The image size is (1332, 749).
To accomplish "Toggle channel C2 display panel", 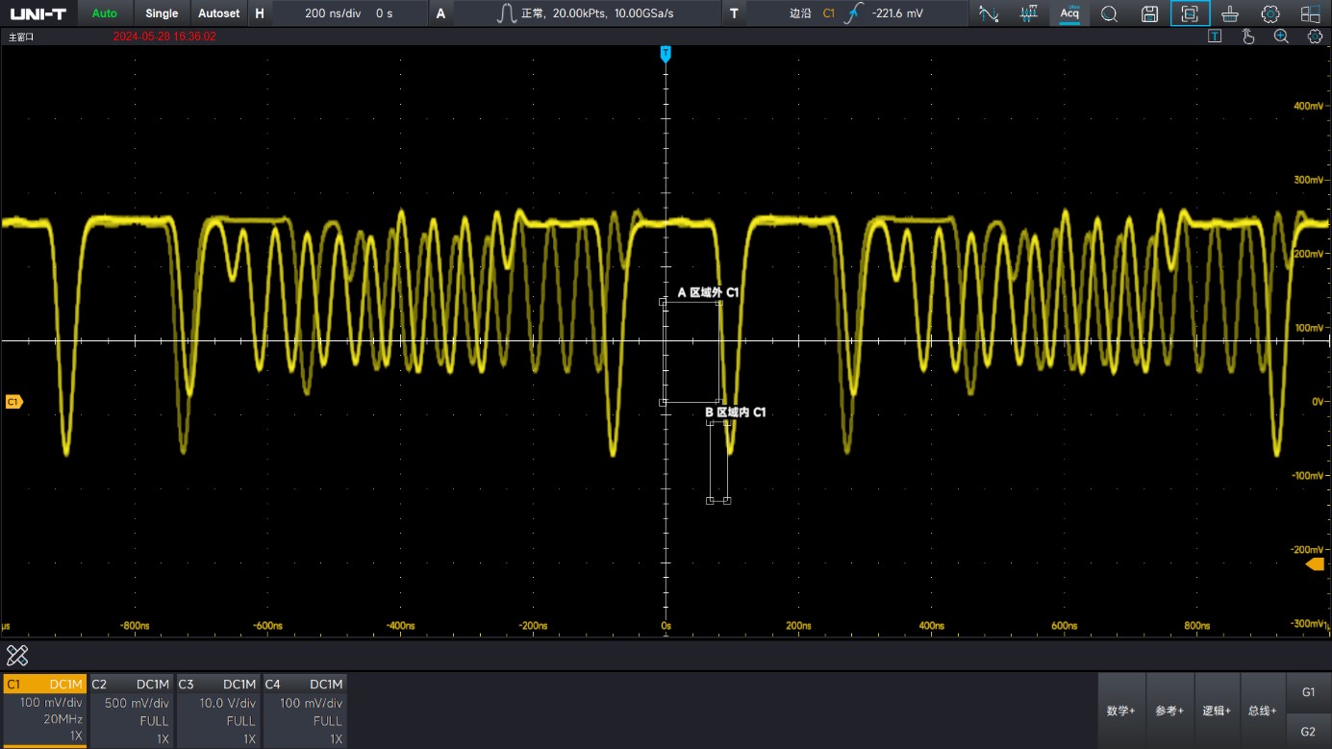I will (x=131, y=710).
